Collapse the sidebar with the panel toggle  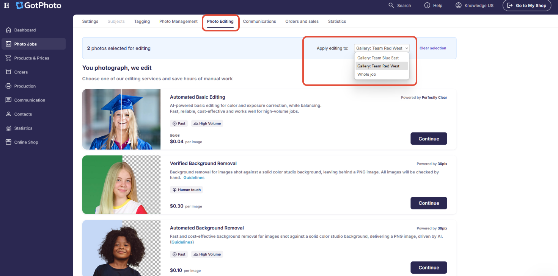6,5
